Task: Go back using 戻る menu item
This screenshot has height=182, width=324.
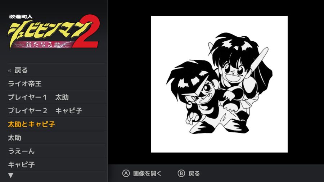Action: point(57,70)
